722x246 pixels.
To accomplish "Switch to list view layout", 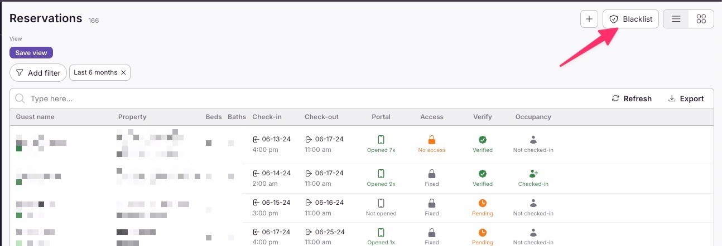I will pos(676,19).
